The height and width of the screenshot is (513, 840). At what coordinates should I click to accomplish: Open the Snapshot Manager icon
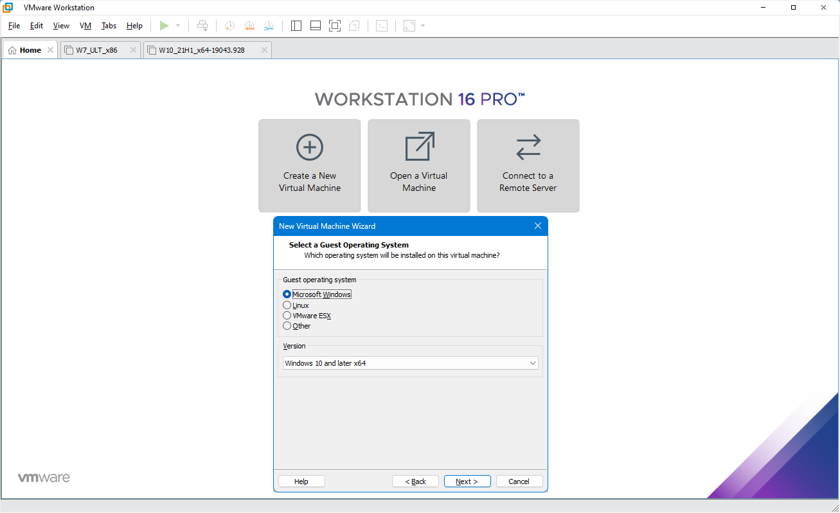[x=269, y=26]
